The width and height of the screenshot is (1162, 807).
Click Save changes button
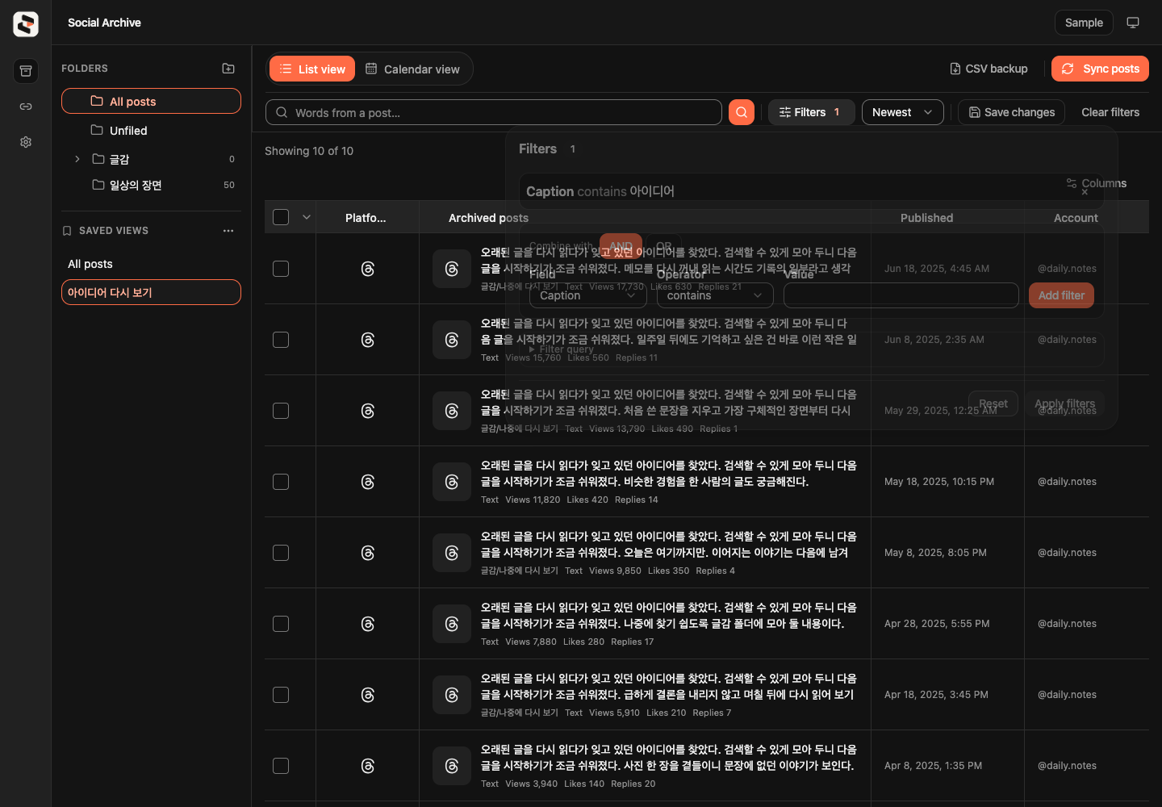tap(1012, 112)
